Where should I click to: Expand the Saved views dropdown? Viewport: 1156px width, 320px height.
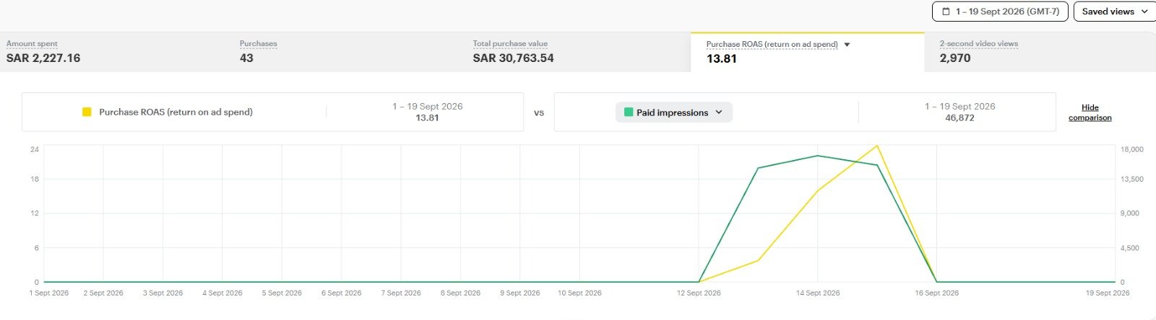pyautogui.click(x=1115, y=12)
